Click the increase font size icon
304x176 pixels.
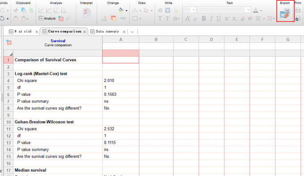tap(187, 19)
